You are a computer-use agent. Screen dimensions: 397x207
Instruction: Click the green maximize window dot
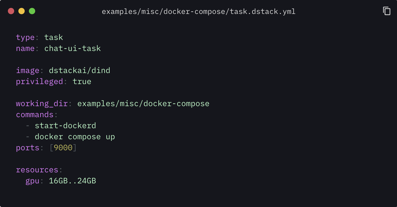pyautogui.click(x=32, y=11)
